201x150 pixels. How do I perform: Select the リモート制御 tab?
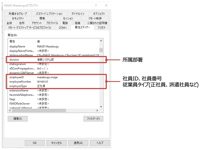(x=95, y=18)
